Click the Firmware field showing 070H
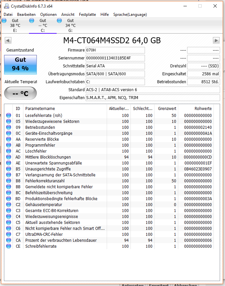 [x=115, y=50]
